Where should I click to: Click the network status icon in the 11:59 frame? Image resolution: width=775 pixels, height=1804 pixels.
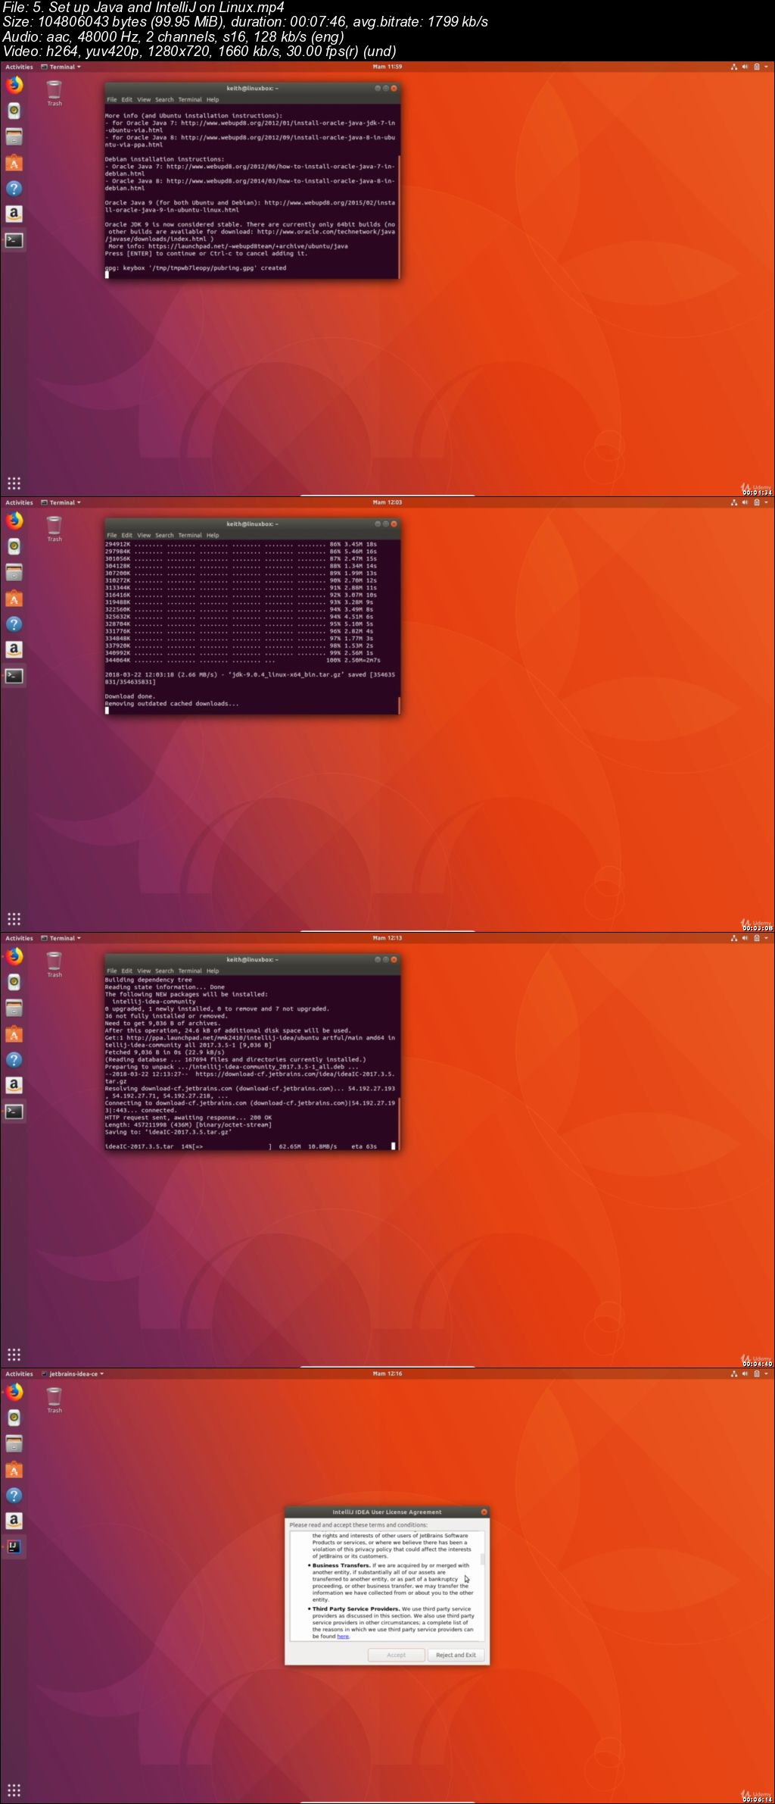click(733, 67)
